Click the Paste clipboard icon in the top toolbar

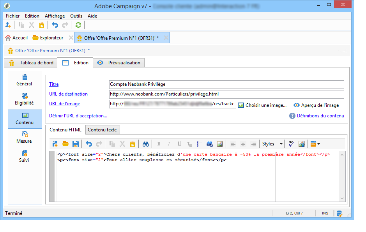[x=42, y=25]
